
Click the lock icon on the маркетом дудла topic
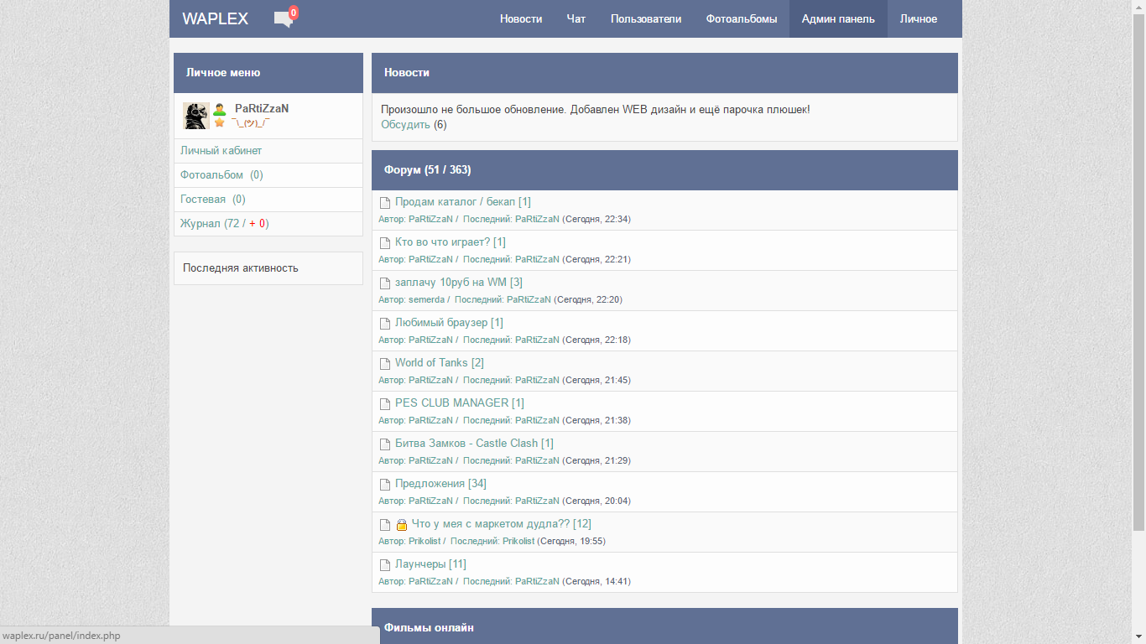(402, 525)
